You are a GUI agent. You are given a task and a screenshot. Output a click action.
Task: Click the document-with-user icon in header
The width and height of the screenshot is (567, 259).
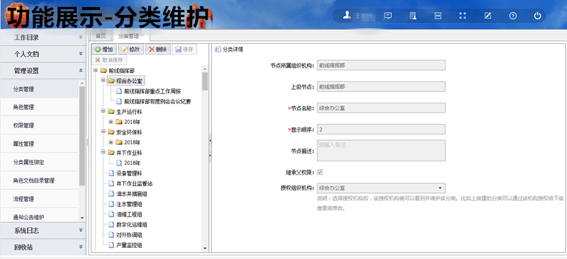click(413, 16)
